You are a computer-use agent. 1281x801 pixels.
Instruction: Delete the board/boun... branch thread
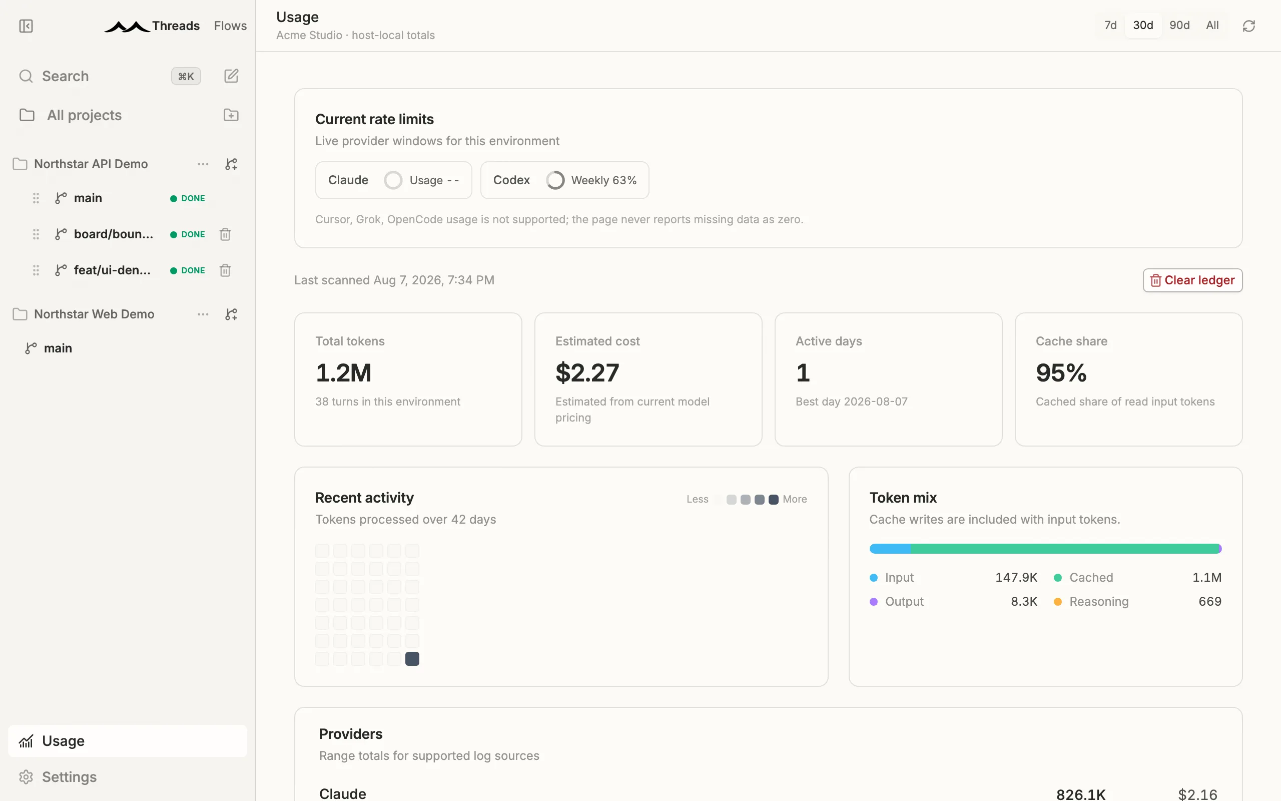(225, 234)
